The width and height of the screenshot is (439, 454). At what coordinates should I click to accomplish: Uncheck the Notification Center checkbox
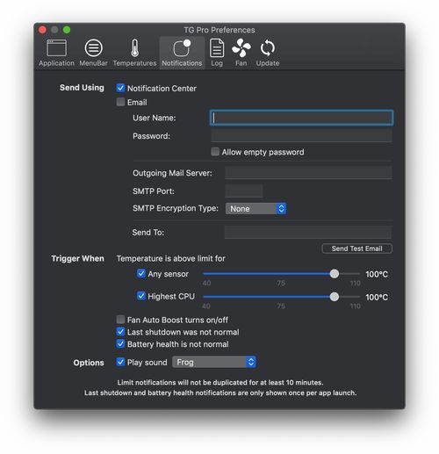(x=120, y=88)
